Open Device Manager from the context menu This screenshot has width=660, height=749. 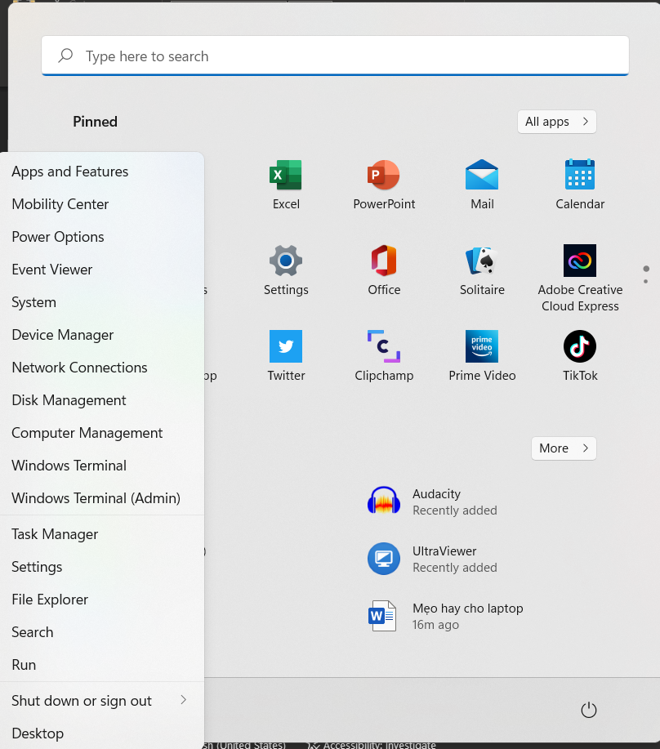62,334
